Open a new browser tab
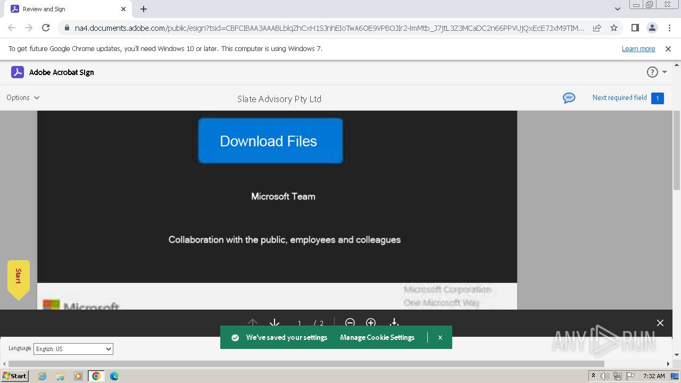Image resolution: width=681 pixels, height=383 pixels. [x=144, y=9]
